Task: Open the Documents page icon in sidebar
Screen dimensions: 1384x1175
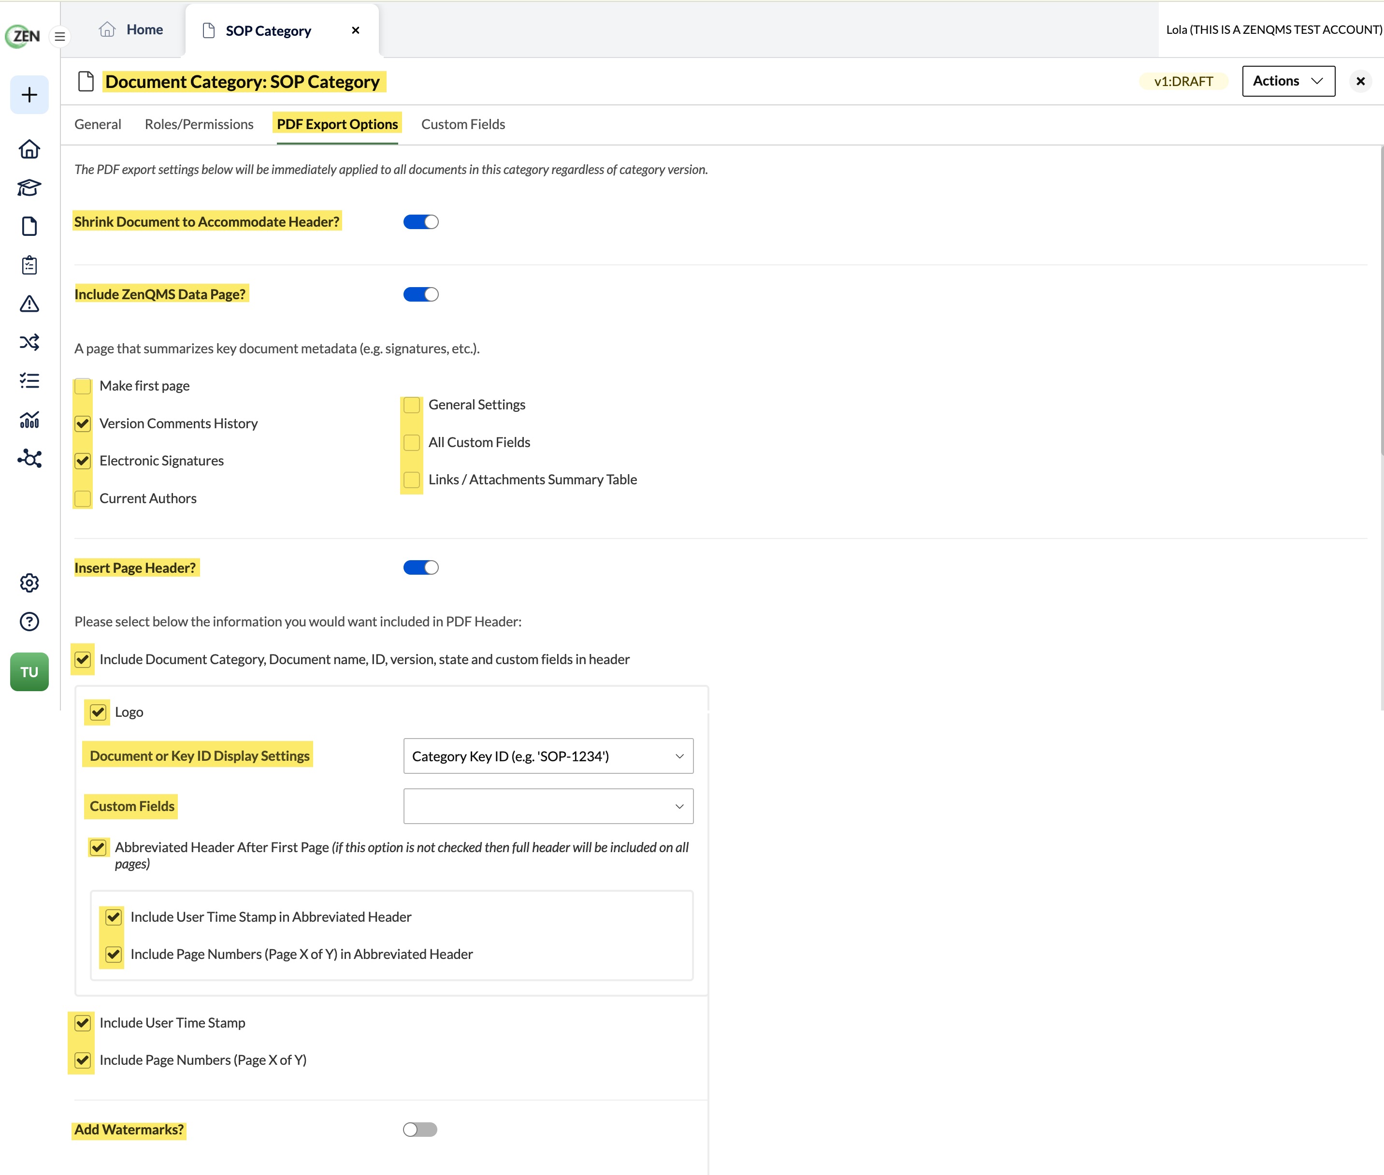Action: click(x=29, y=227)
